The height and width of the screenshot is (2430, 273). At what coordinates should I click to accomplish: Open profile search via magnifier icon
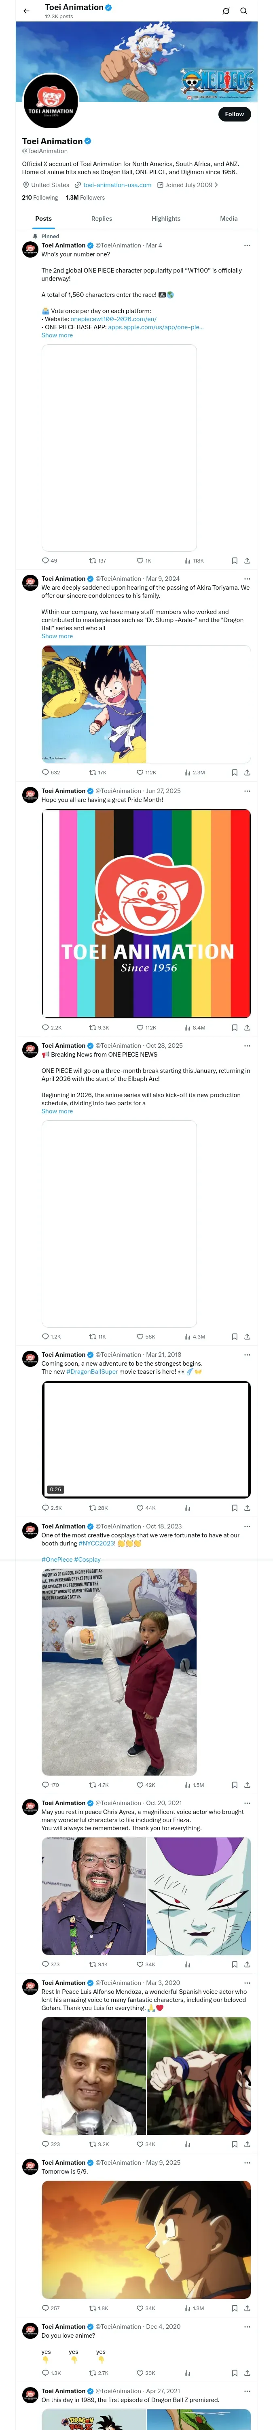tap(244, 11)
